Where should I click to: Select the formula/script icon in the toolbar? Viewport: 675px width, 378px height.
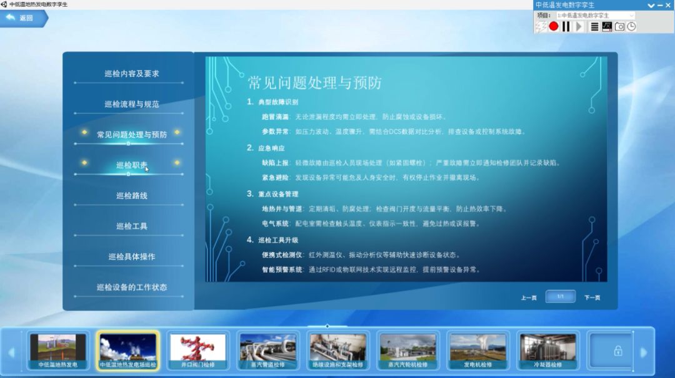tap(606, 26)
